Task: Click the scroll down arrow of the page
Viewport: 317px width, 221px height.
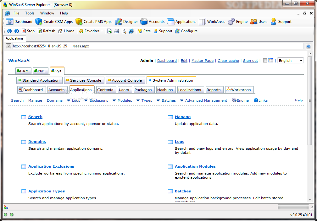Action: point(310,200)
